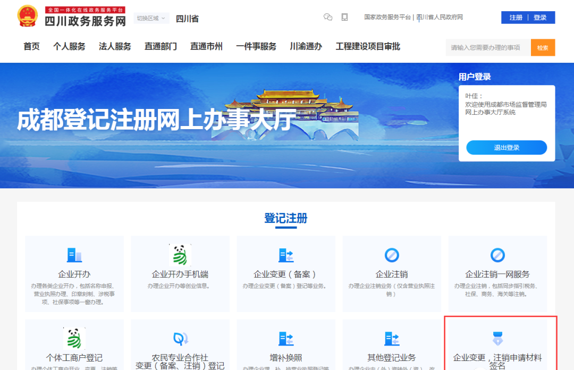This screenshot has width=574, height=370.
Task: Click the search input 请输入您需要办理的事项
Action: click(488, 48)
